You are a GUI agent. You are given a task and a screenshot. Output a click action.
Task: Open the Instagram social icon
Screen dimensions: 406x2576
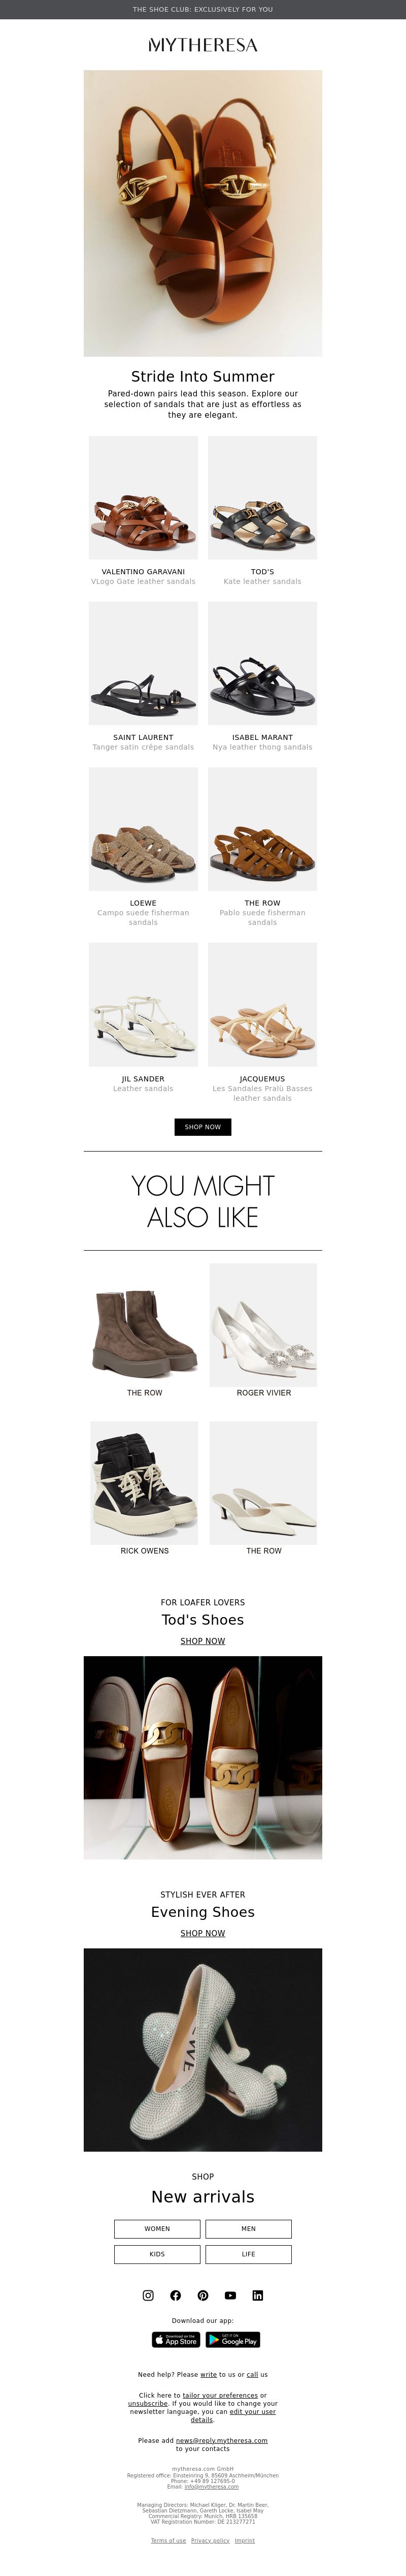[148, 2295]
